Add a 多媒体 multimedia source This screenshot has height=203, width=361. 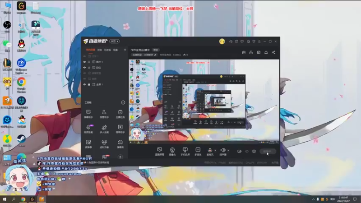coord(198,152)
